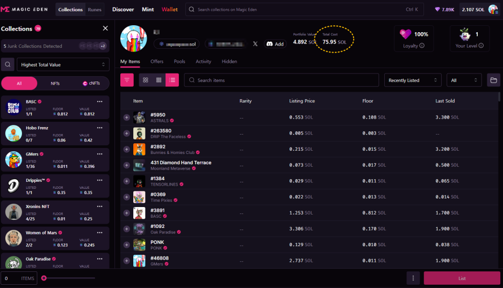Open the three-dot menu for Hobo Frenz

tap(100, 128)
